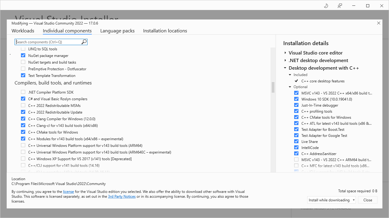The height and width of the screenshot is (218, 389).
Task: Check C++ 2022 Redistributable MSMs
Action: (x=23, y=105)
